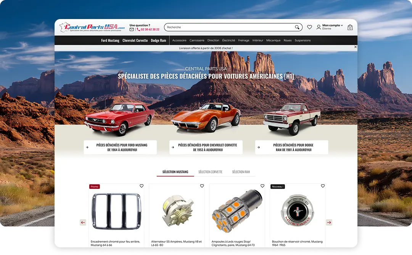Click phone number 02 38 62 38 22

pyautogui.click(x=150, y=29)
